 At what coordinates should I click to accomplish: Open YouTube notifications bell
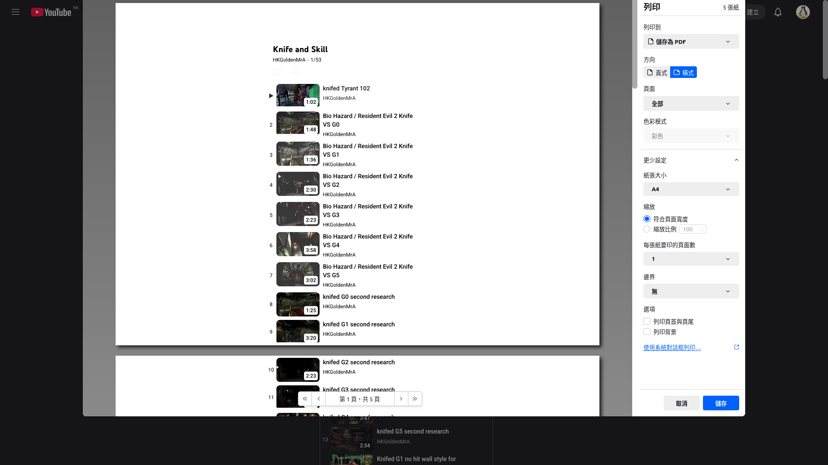point(778,12)
